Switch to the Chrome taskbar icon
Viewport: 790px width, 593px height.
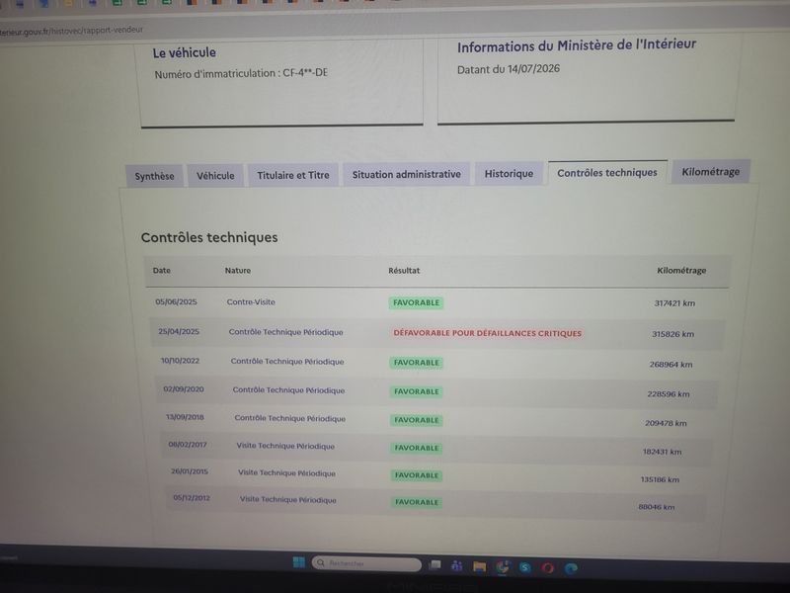click(x=503, y=567)
